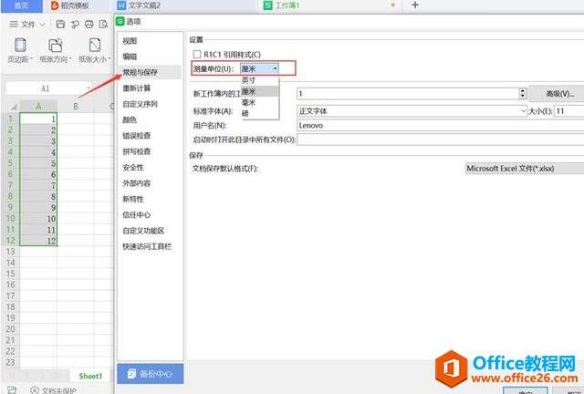Viewport: 584px width, 394px height.
Task: Select row 13 header
Action: pyautogui.click(x=10, y=252)
